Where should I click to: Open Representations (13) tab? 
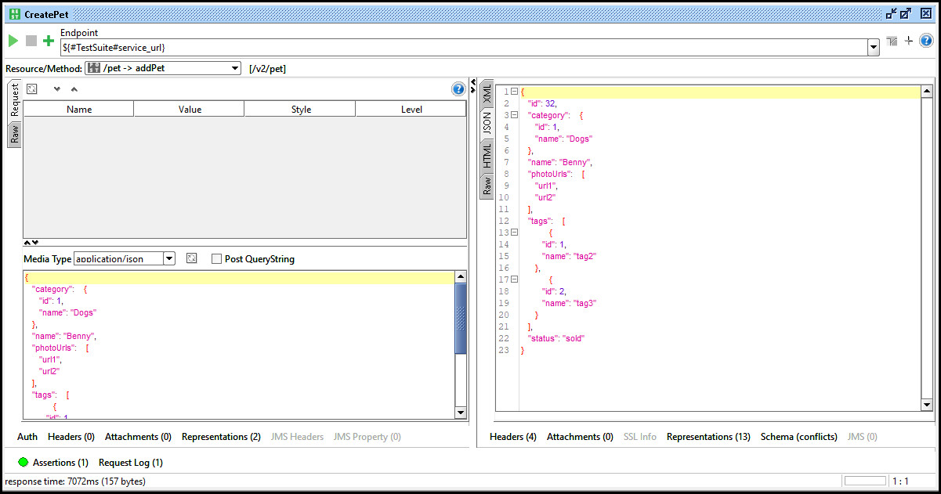coord(708,437)
